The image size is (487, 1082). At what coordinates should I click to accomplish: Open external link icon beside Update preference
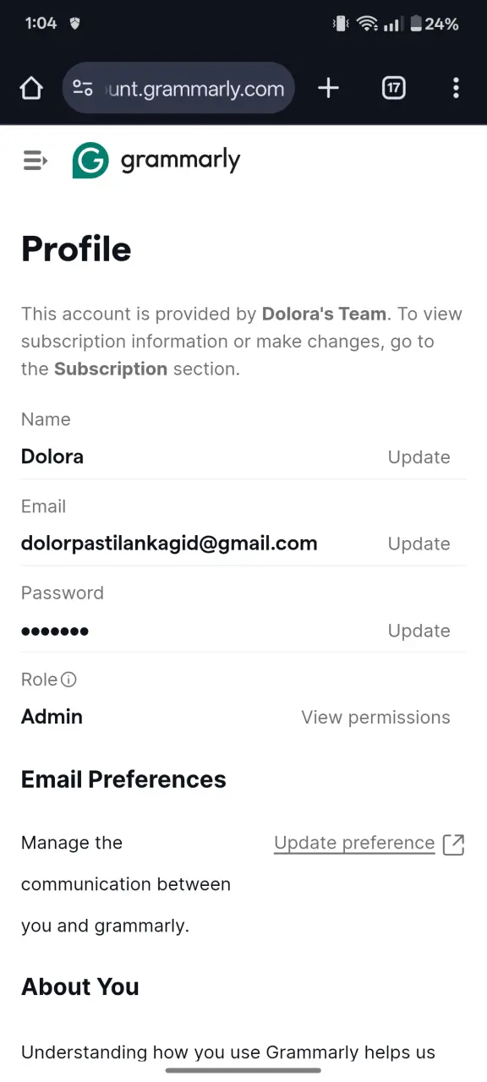[454, 844]
